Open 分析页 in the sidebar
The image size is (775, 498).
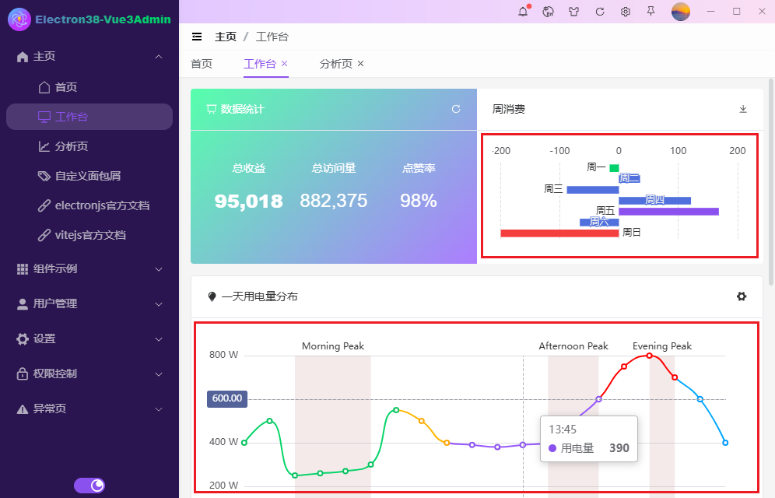point(89,146)
